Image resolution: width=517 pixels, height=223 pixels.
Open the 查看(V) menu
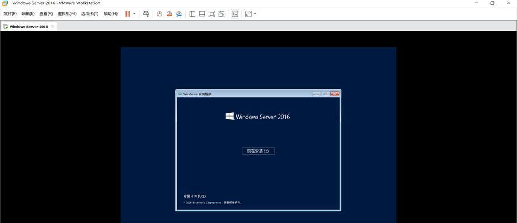[x=46, y=14]
